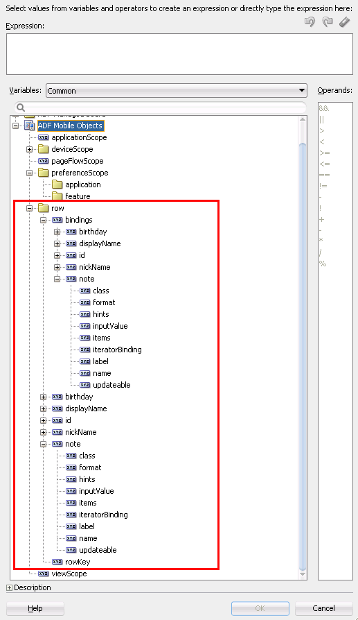This screenshot has width=358, height=620.
Task: Select hints under bindings note
Action: tap(101, 314)
